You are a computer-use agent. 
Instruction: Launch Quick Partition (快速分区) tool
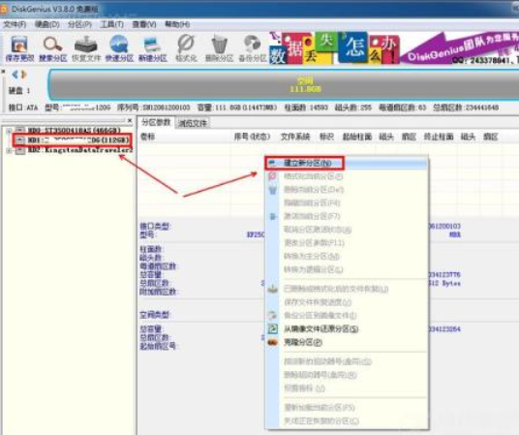click(119, 49)
